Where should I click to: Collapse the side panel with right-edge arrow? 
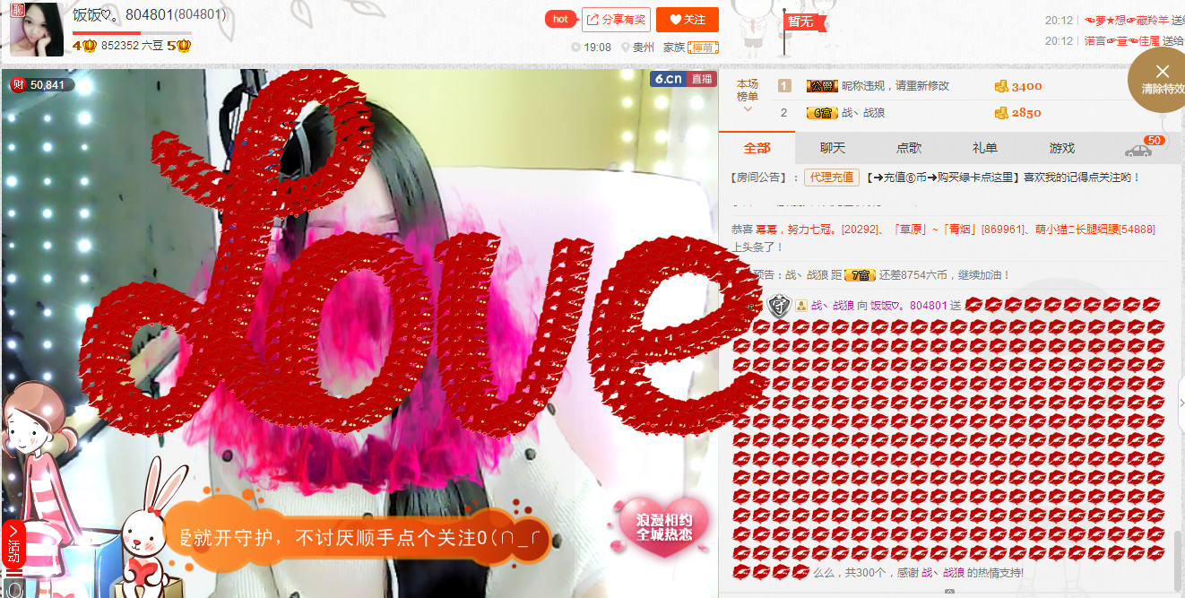click(x=1181, y=403)
